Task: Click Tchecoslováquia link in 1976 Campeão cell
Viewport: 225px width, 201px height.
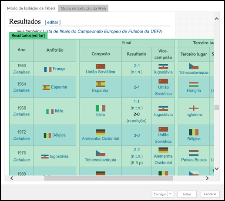Action: pos(101,160)
